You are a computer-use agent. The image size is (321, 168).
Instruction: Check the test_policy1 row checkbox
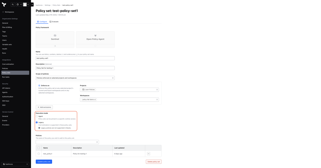39,154
